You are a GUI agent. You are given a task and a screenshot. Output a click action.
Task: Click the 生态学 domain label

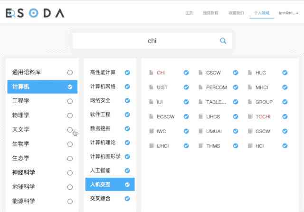pyautogui.click(x=20, y=158)
